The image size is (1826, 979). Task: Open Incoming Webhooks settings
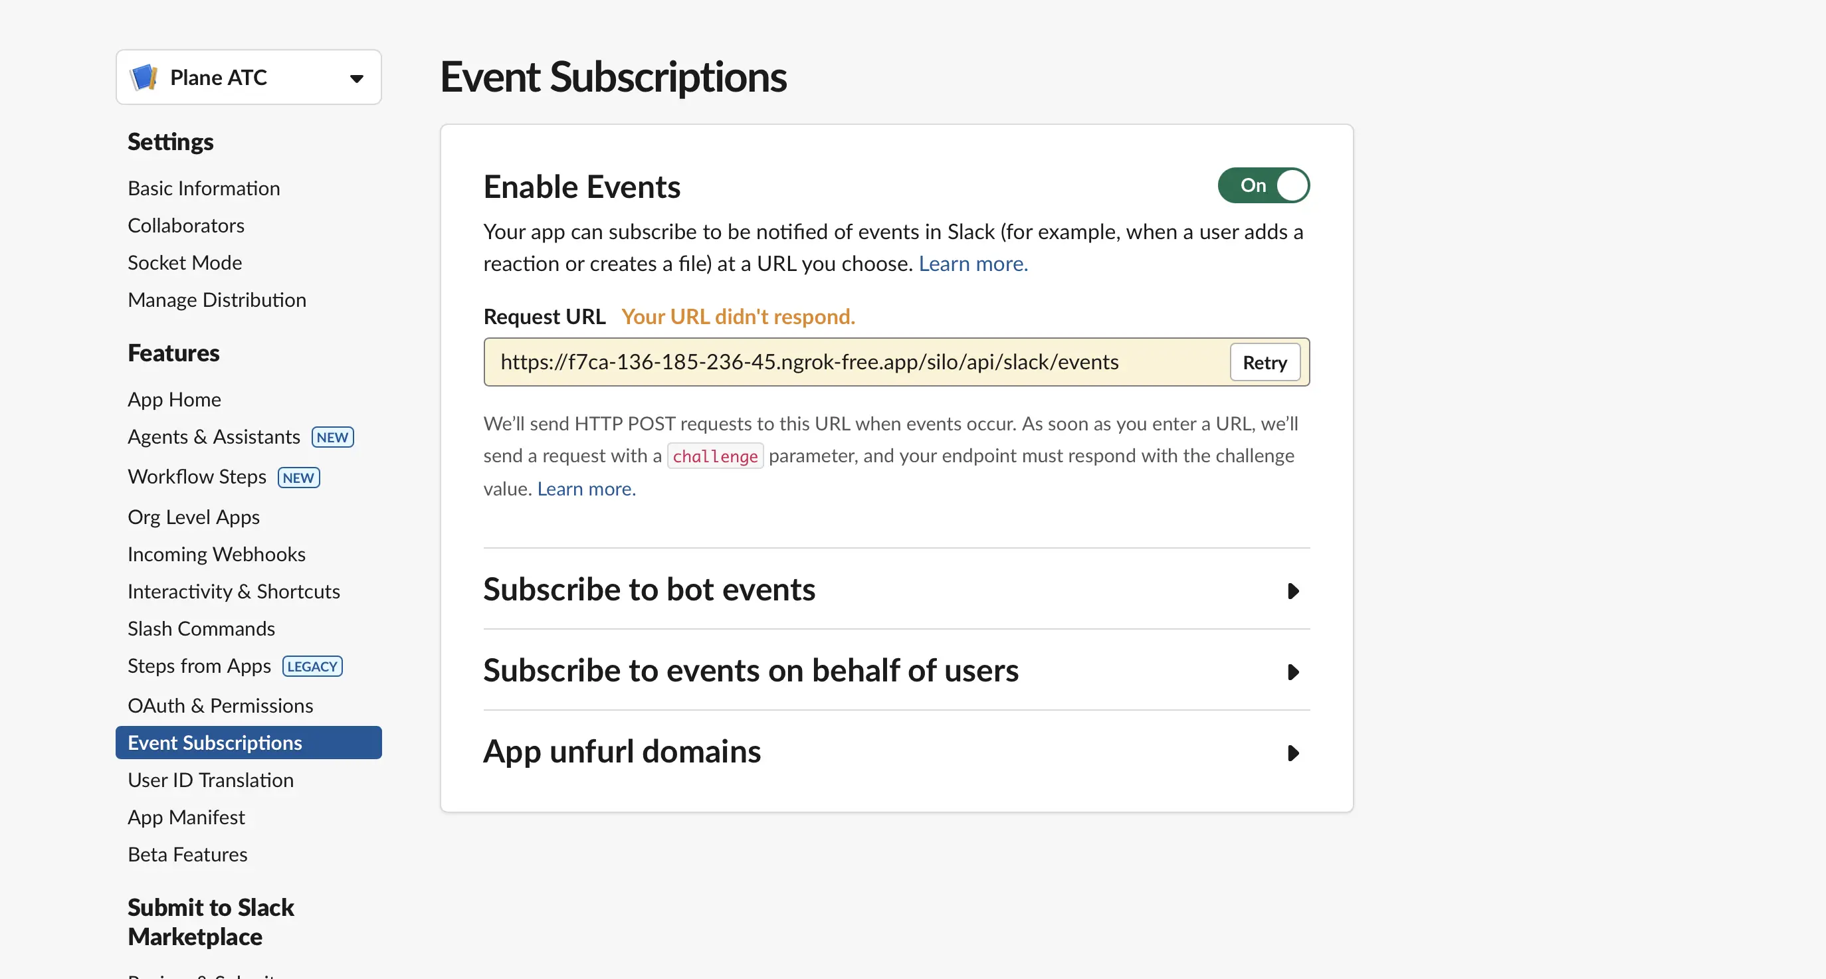coord(217,553)
